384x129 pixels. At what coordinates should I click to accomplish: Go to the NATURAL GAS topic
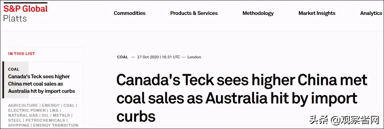point(23,115)
